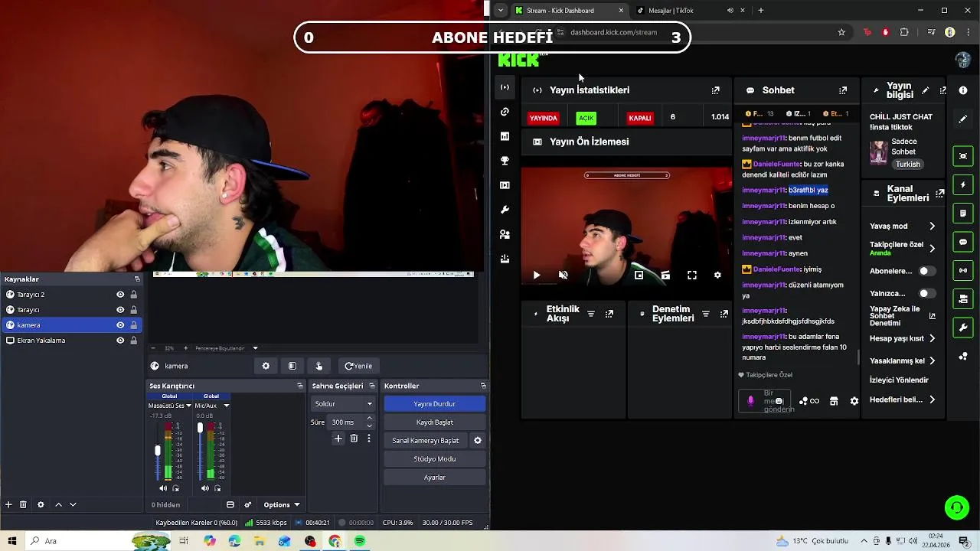Screen dimensions: 980x551
Task: Expand Takipçilere özel channel action
Action: tap(932, 249)
